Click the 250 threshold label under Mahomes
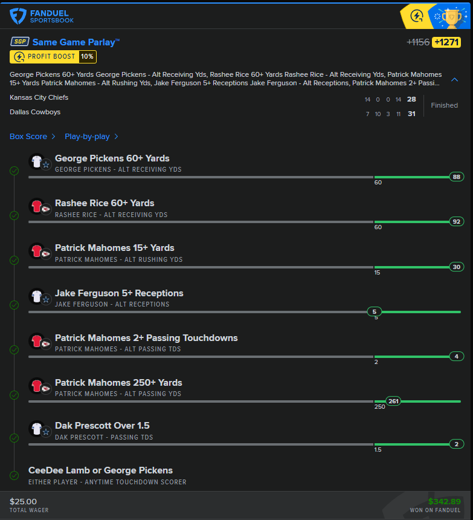473x520 pixels. pyautogui.click(x=379, y=406)
